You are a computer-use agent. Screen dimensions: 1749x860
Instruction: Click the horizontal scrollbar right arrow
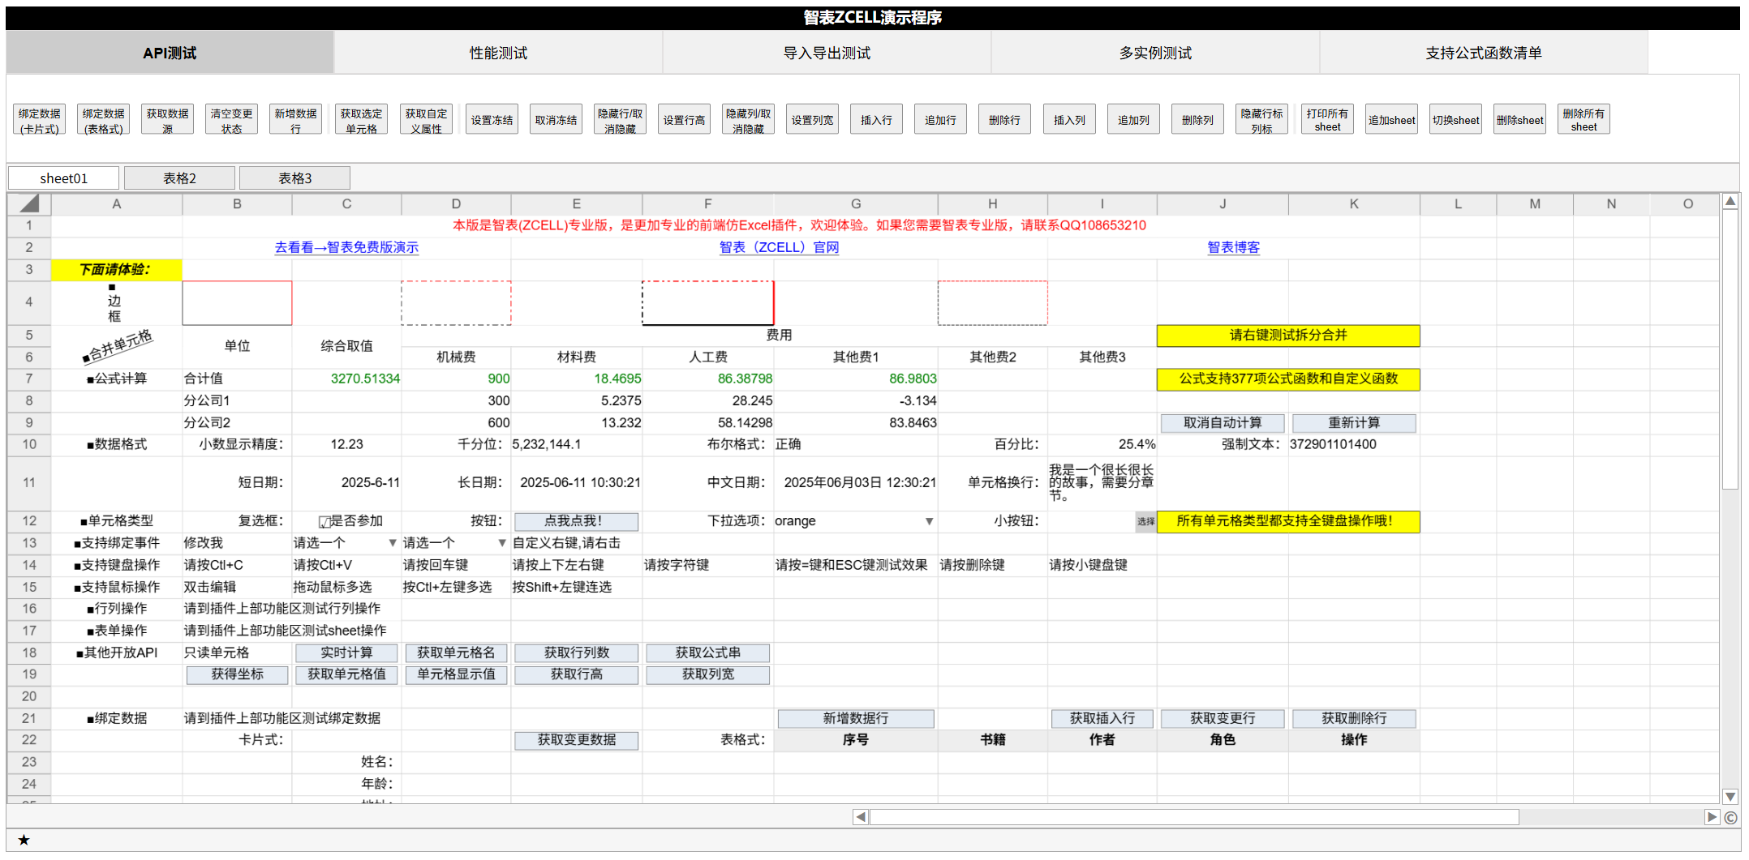click(1712, 817)
